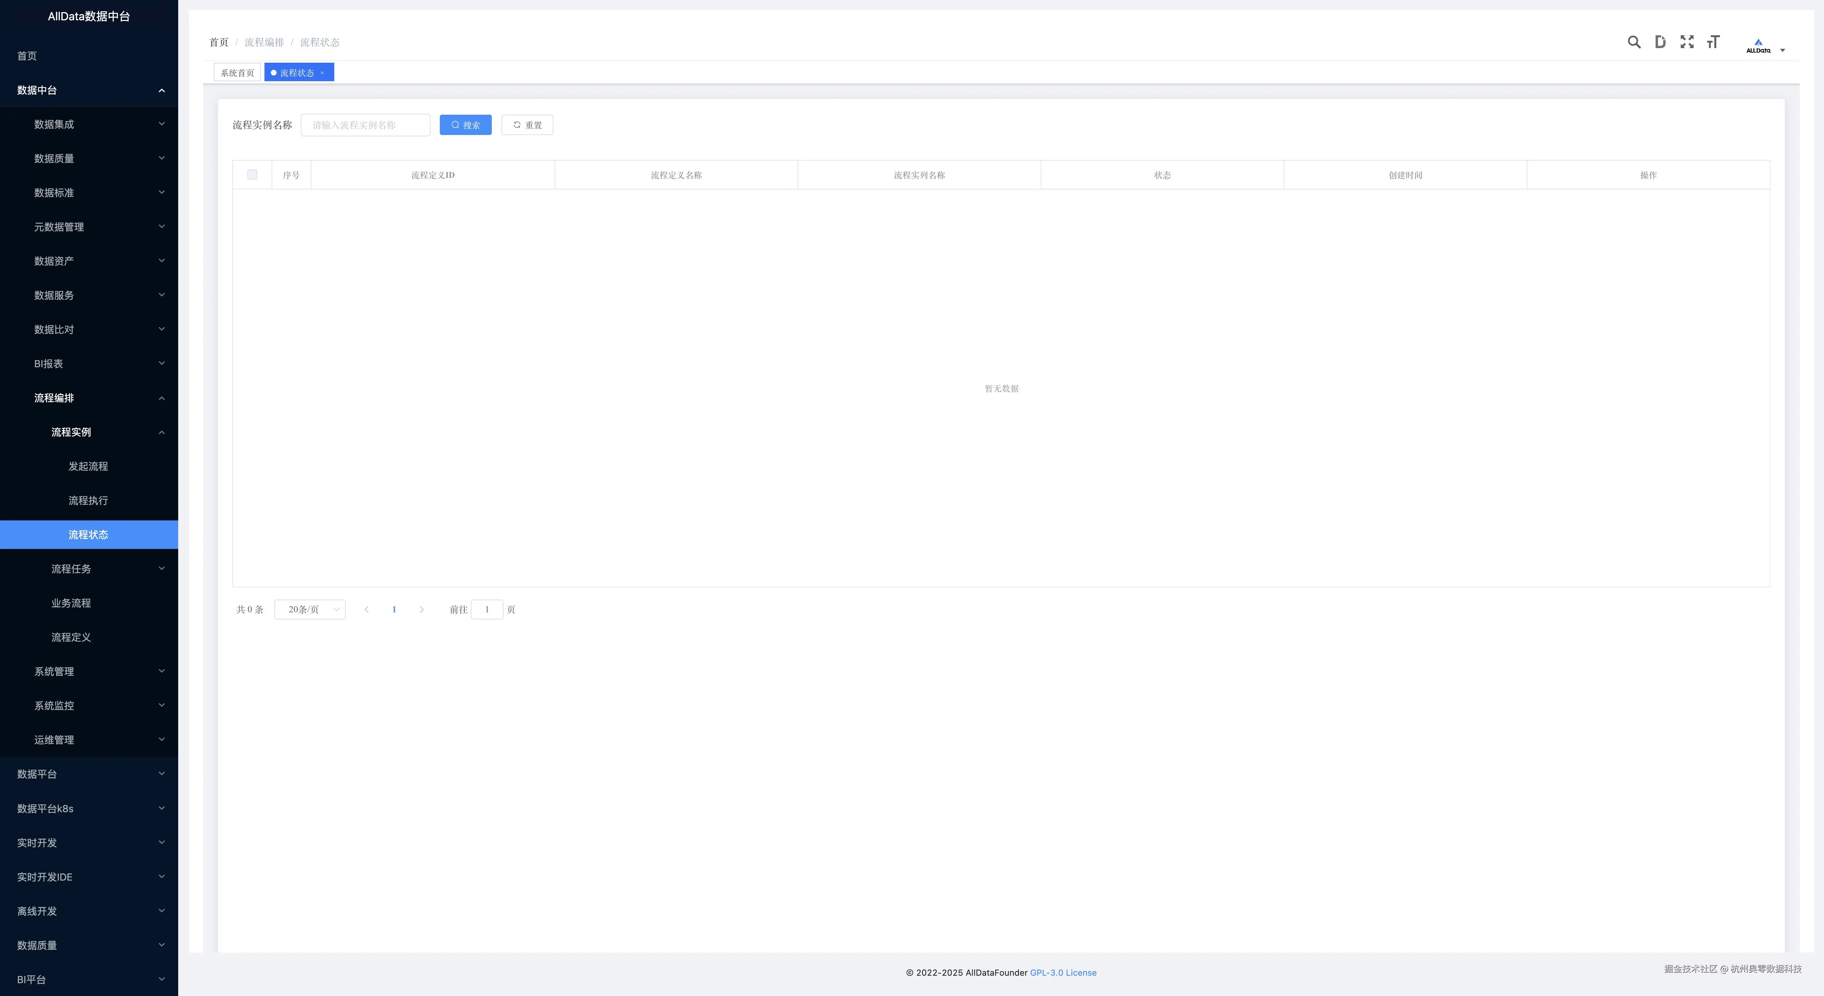Focus the 流程实例名称 input field

(x=365, y=125)
